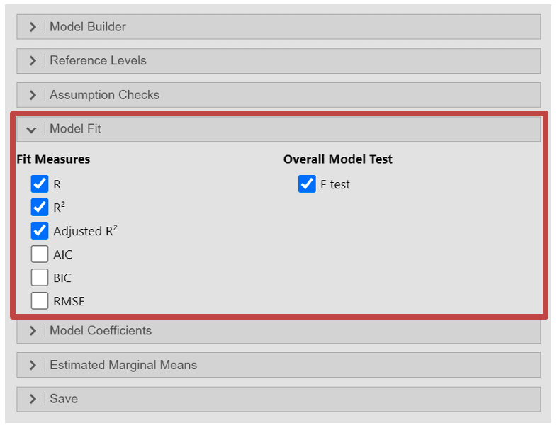Click the Assumption Checks arrow icon
Screen dimensions: 557x428
(33, 95)
